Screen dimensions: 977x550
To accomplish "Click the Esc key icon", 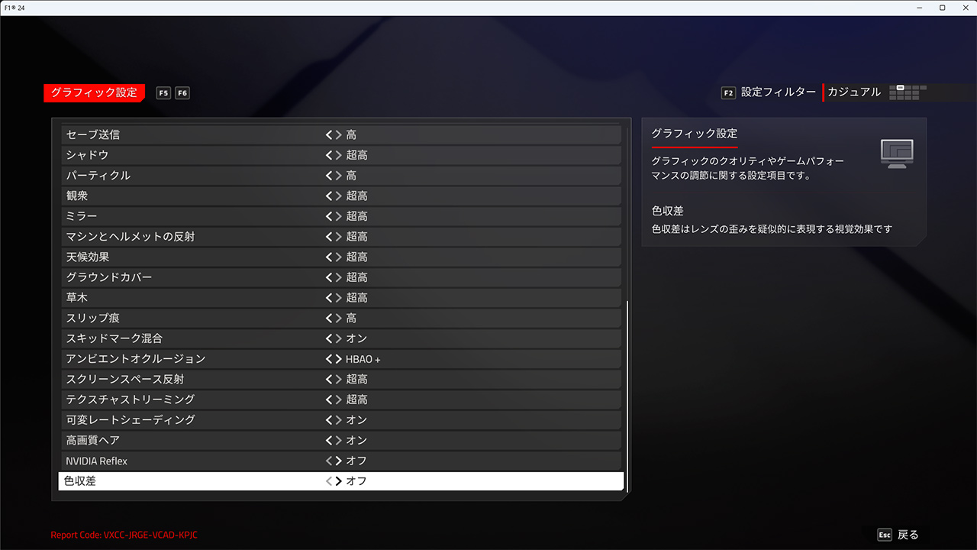I will tap(885, 535).
